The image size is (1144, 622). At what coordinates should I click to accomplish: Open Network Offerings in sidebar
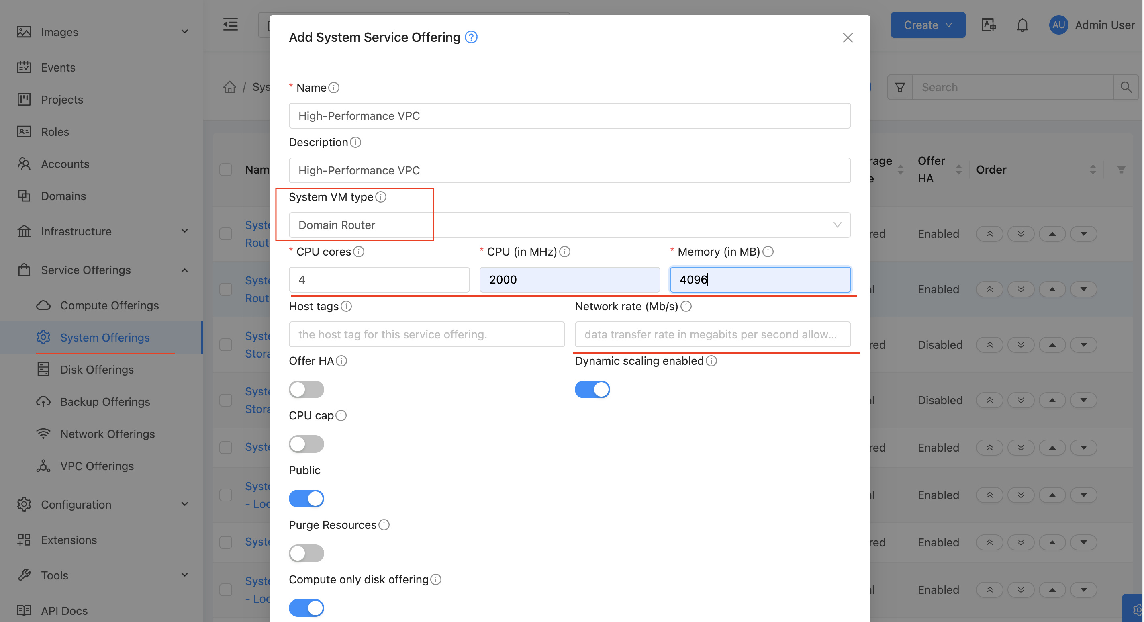point(108,434)
